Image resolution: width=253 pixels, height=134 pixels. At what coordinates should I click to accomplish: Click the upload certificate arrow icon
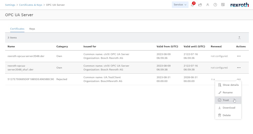tap(239, 38)
